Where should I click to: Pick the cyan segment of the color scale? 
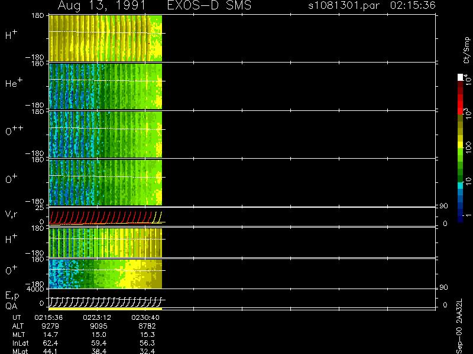[461, 185]
